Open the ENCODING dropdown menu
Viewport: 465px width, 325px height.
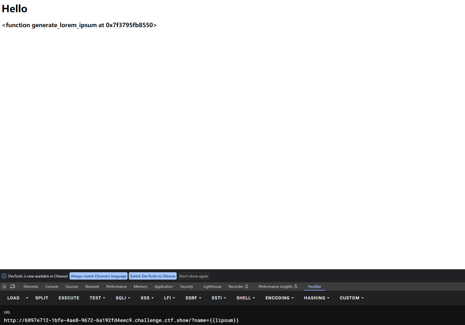coord(279,298)
